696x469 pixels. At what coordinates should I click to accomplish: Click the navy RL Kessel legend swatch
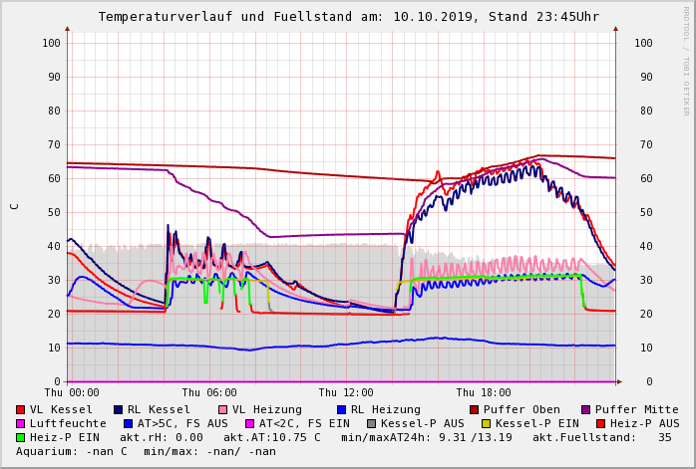tap(118, 409)
